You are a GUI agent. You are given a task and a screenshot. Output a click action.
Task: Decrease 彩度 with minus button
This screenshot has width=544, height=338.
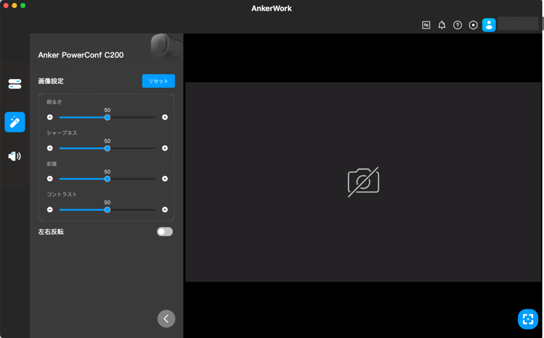click(x=50, y=179)
